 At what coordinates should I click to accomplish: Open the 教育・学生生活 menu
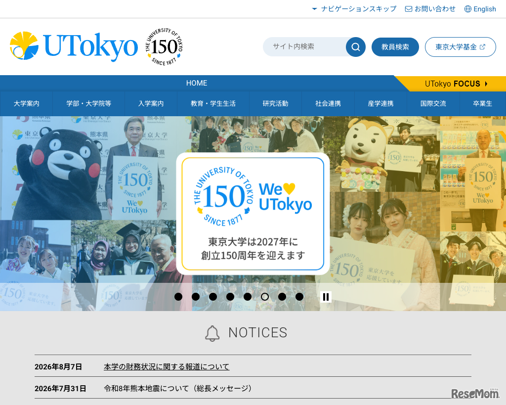(x=213, y=104)
